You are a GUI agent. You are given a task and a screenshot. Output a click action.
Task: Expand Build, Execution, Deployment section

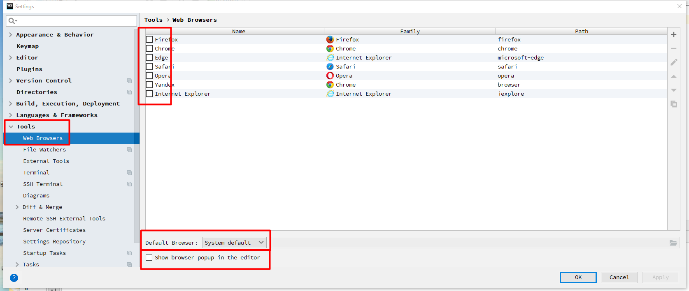[x=11, y=104]
